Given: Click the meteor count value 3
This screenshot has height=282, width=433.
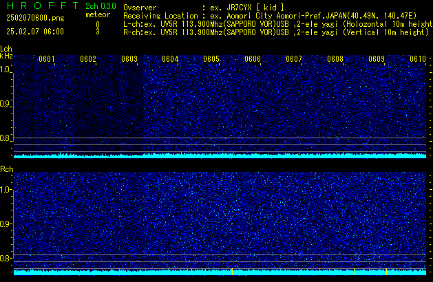Looking at the screenshot, I should tap(98, 32).
